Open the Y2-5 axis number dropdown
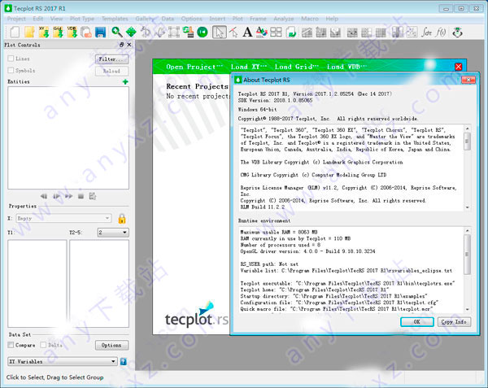Viewport: 488px width, 388px height. pos(113,233)
